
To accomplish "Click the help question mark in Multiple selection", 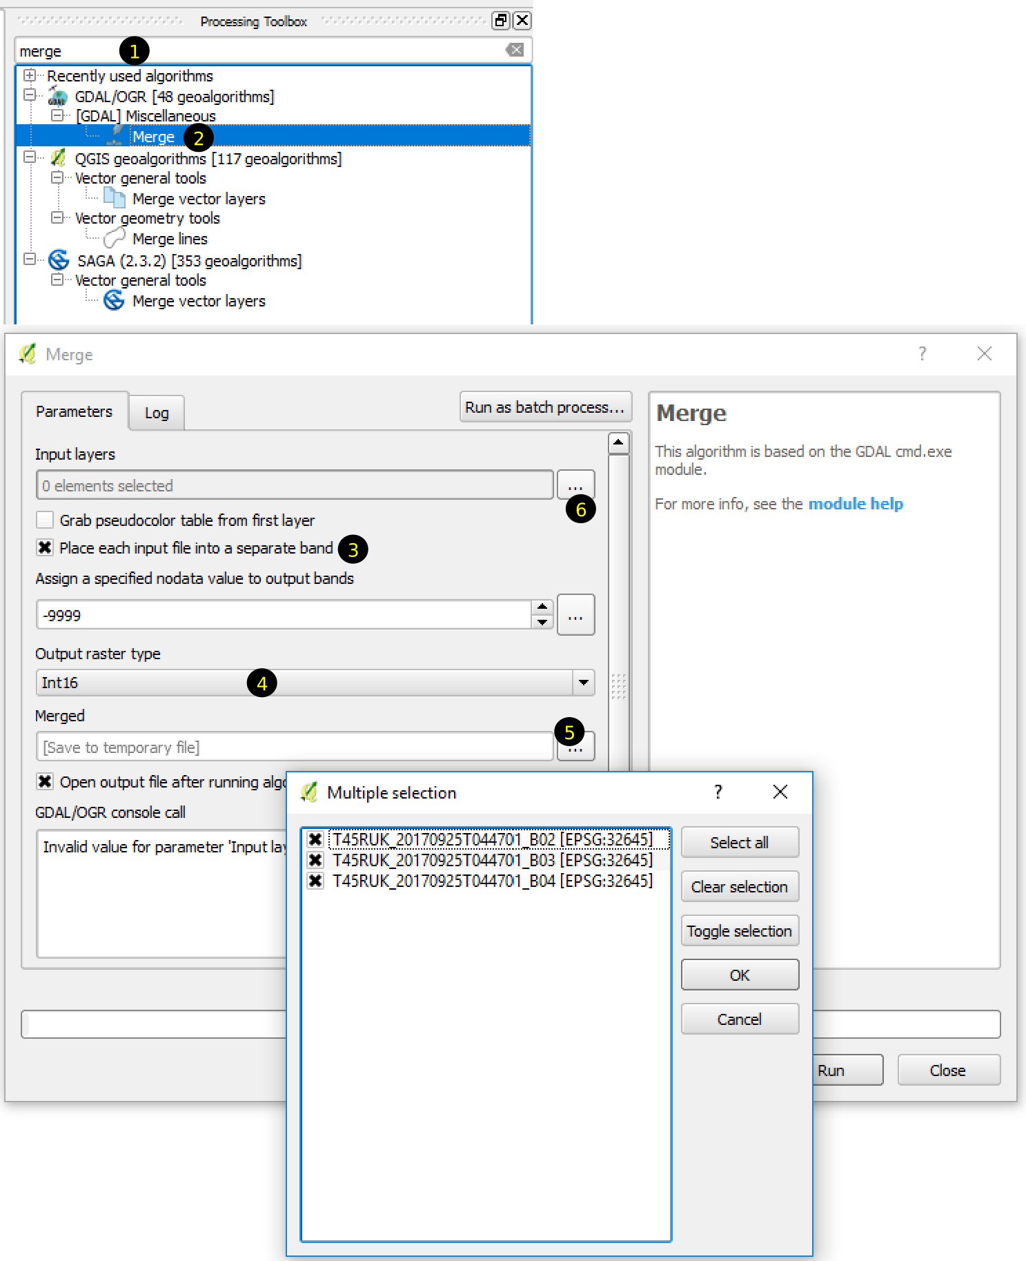I will (x=718, y=792).
